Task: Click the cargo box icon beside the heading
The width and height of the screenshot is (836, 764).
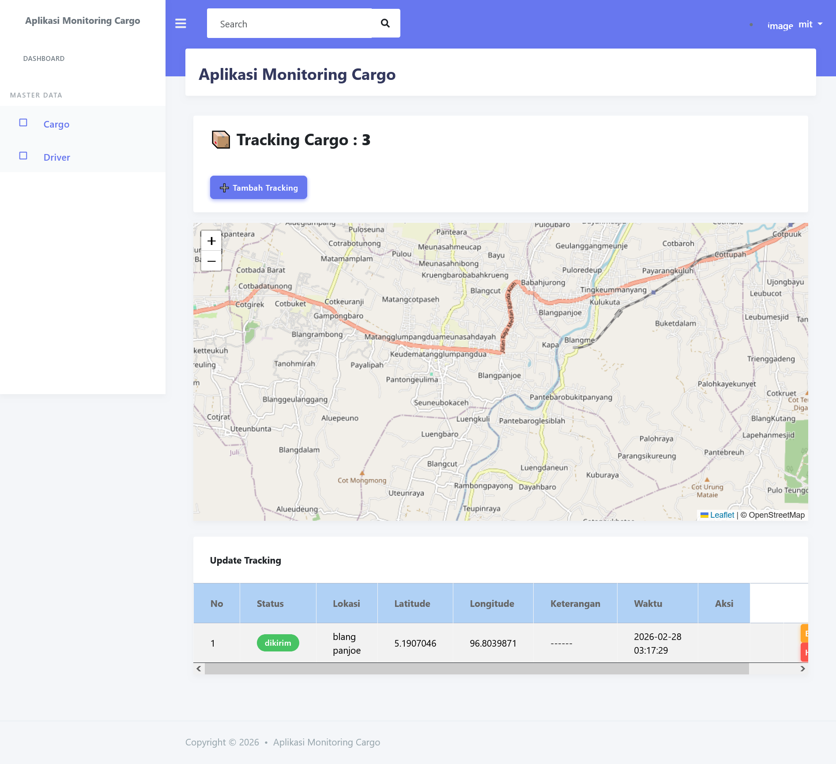Action: click(221, 140)
